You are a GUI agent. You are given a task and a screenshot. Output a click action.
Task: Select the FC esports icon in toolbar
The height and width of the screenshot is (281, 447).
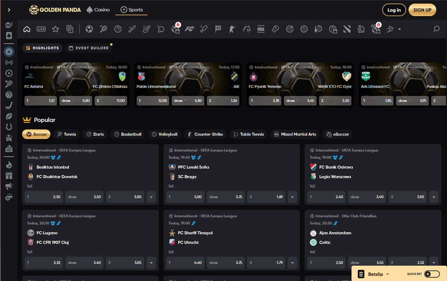(x=189, y=29)
